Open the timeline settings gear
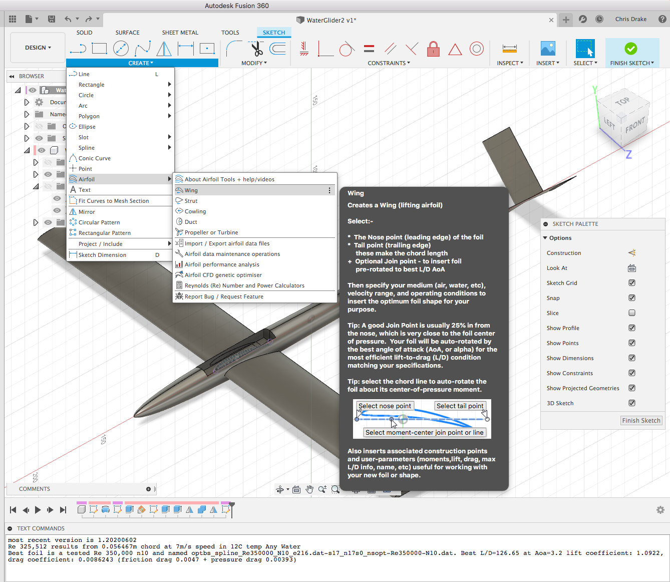 point(660,510)
